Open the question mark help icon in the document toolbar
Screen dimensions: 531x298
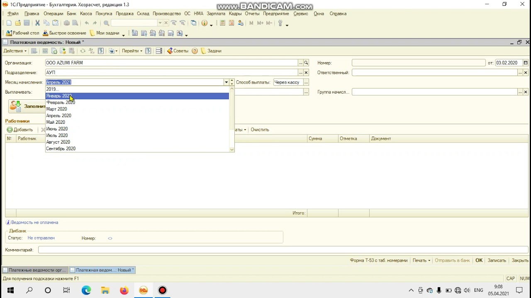pos(195,51)
